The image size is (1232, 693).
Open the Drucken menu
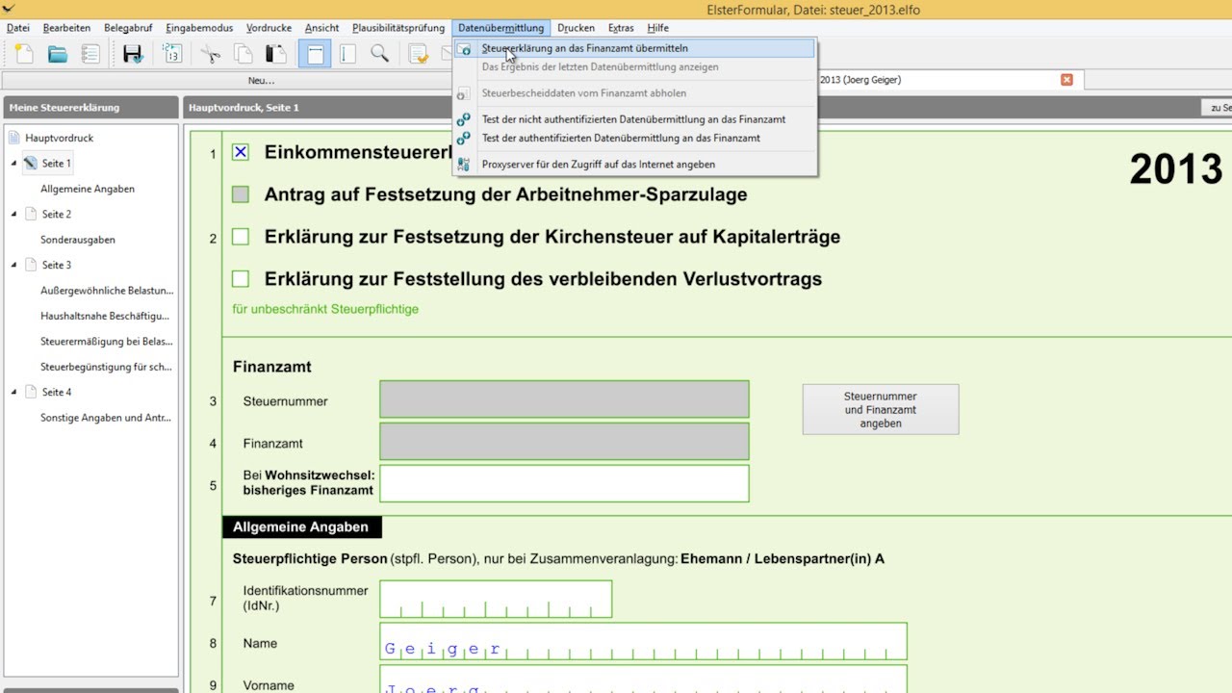[576, 28]
